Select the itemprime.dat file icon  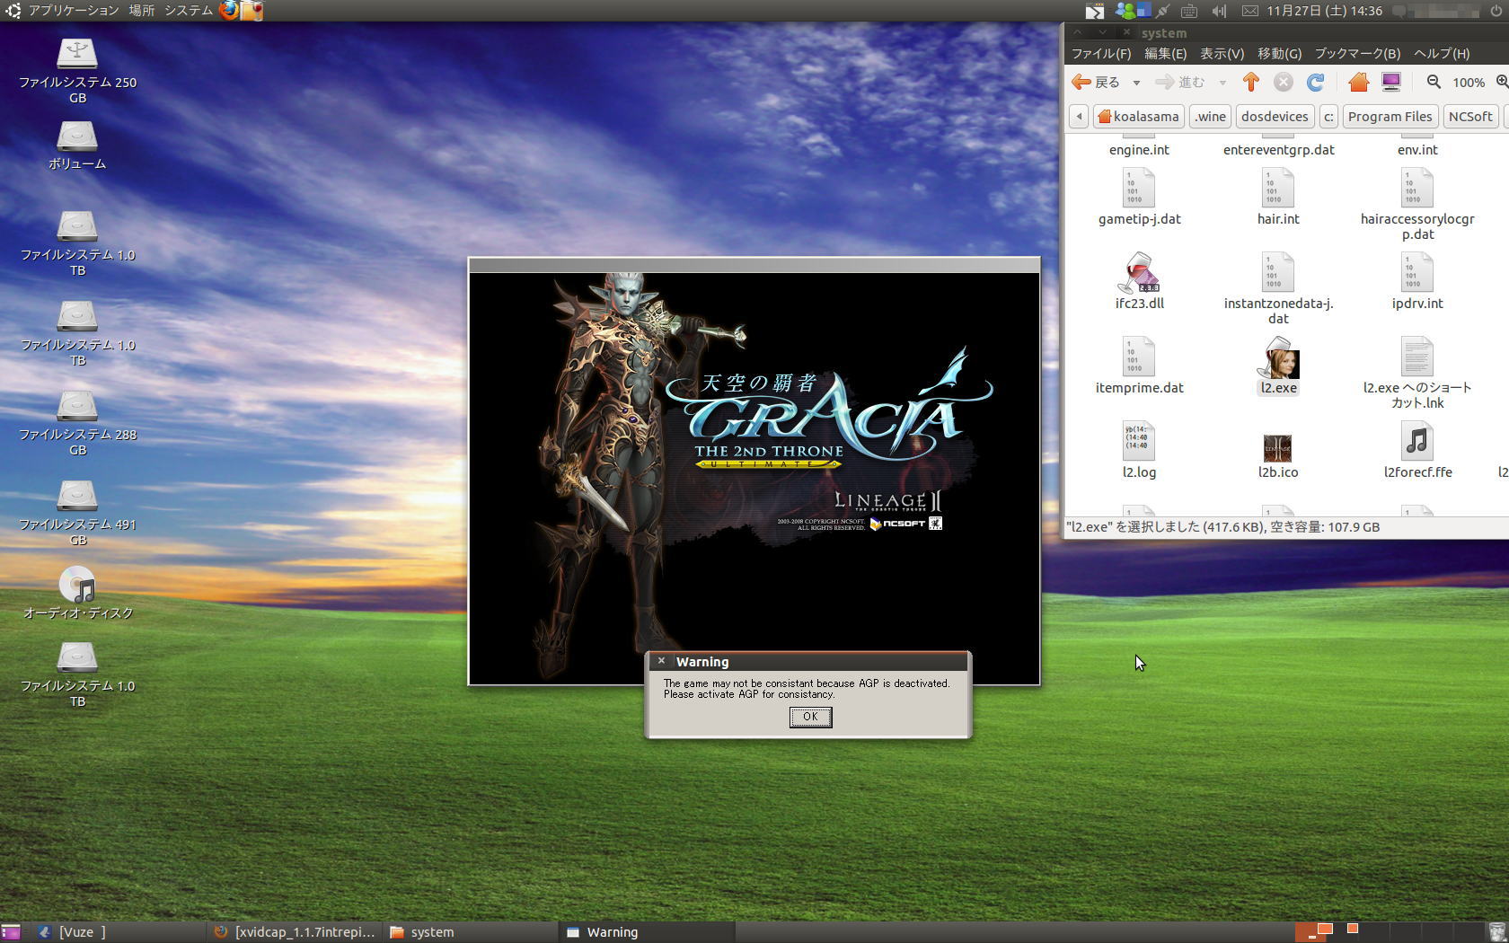[x=1139, y=357]
